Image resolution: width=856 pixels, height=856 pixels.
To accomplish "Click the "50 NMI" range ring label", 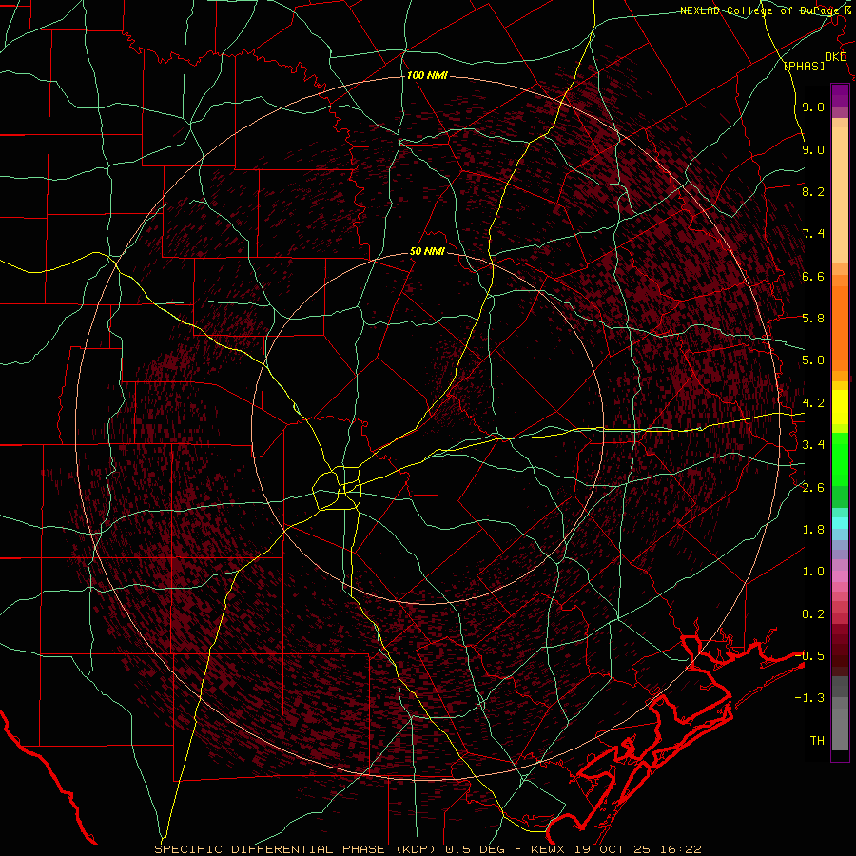I will tap(427, 252).
